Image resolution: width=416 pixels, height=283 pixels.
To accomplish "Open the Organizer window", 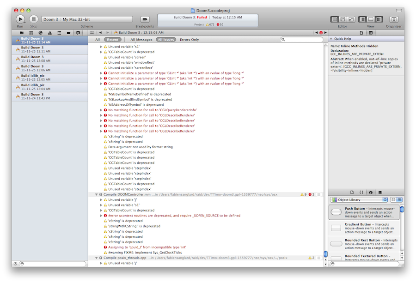I will click(394, 19).
